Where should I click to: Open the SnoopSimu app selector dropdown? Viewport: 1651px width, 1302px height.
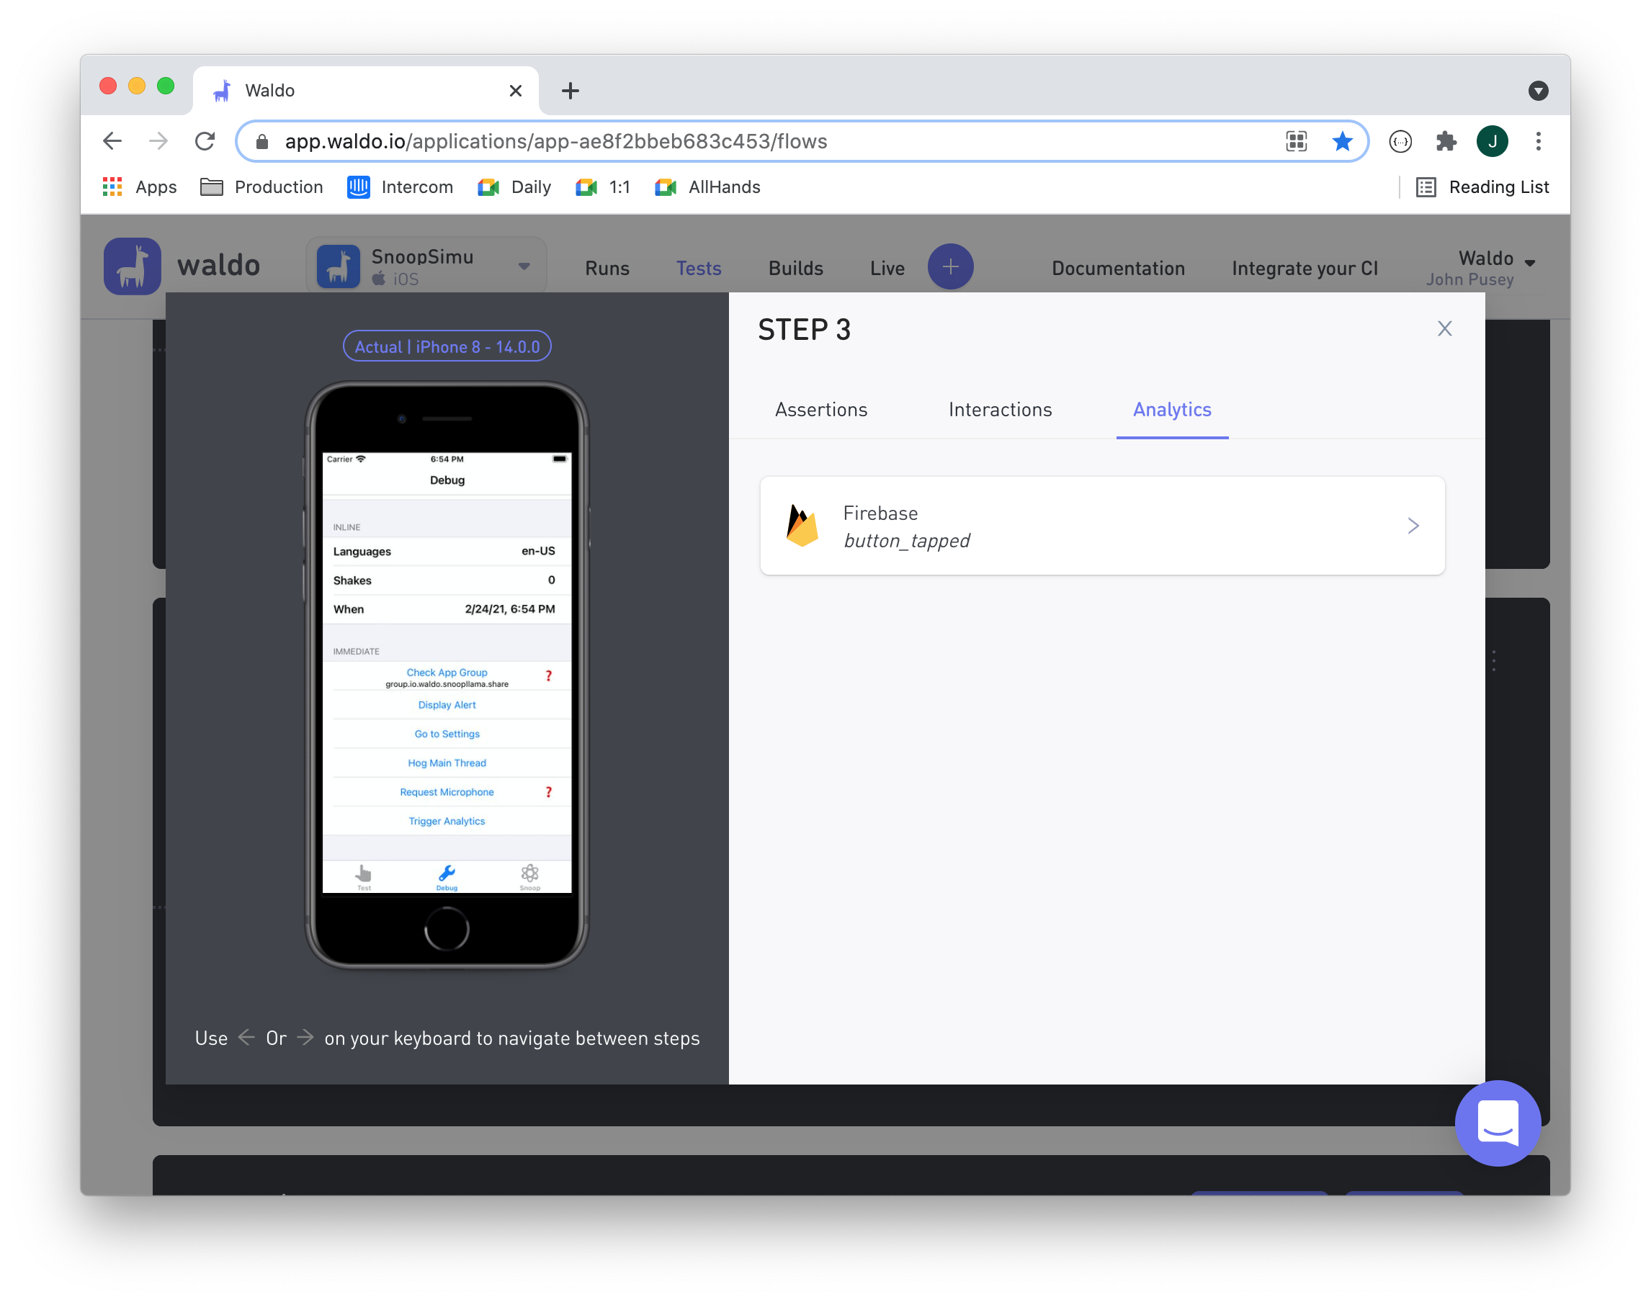click(427, 265)
